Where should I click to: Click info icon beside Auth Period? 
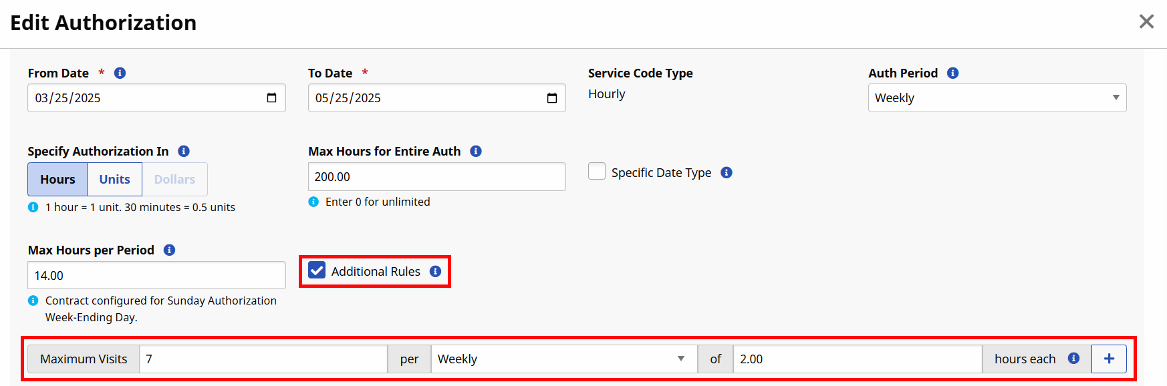(953, 73)
